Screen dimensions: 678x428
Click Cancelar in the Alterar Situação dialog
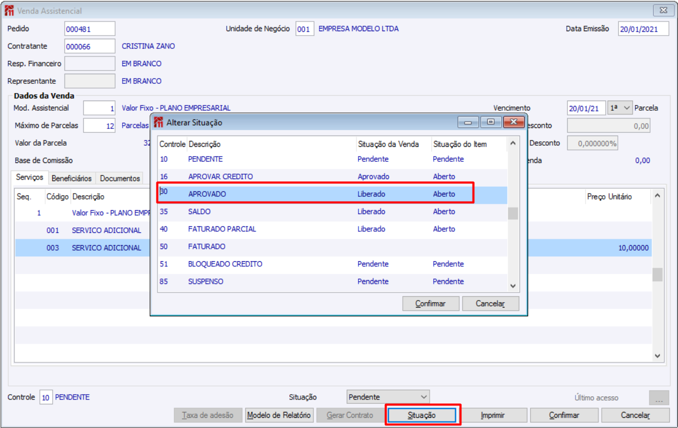(x=490, y=303)
